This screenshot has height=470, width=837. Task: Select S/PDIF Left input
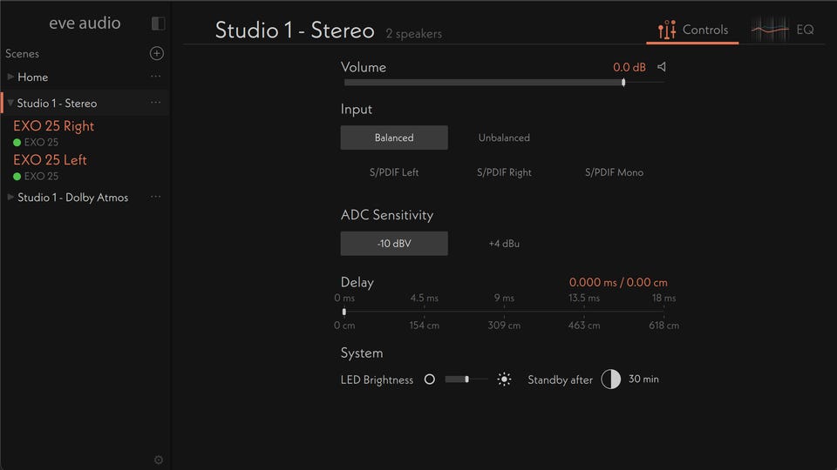(394, 172)
